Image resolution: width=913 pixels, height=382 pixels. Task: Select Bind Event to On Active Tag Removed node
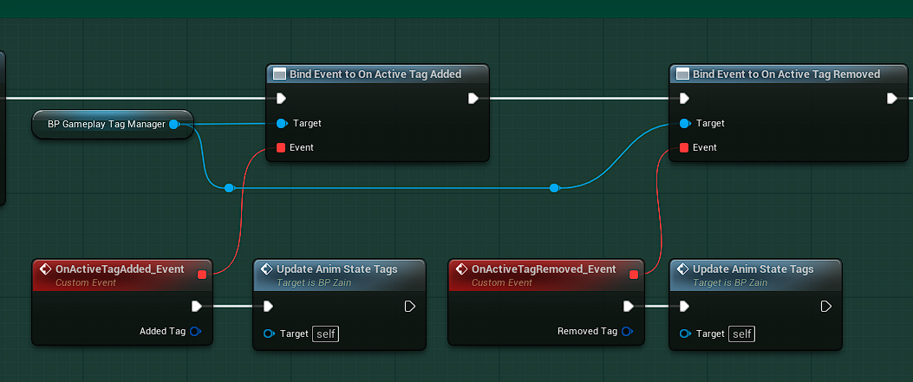pyautogui.click(x=786, y=74)
